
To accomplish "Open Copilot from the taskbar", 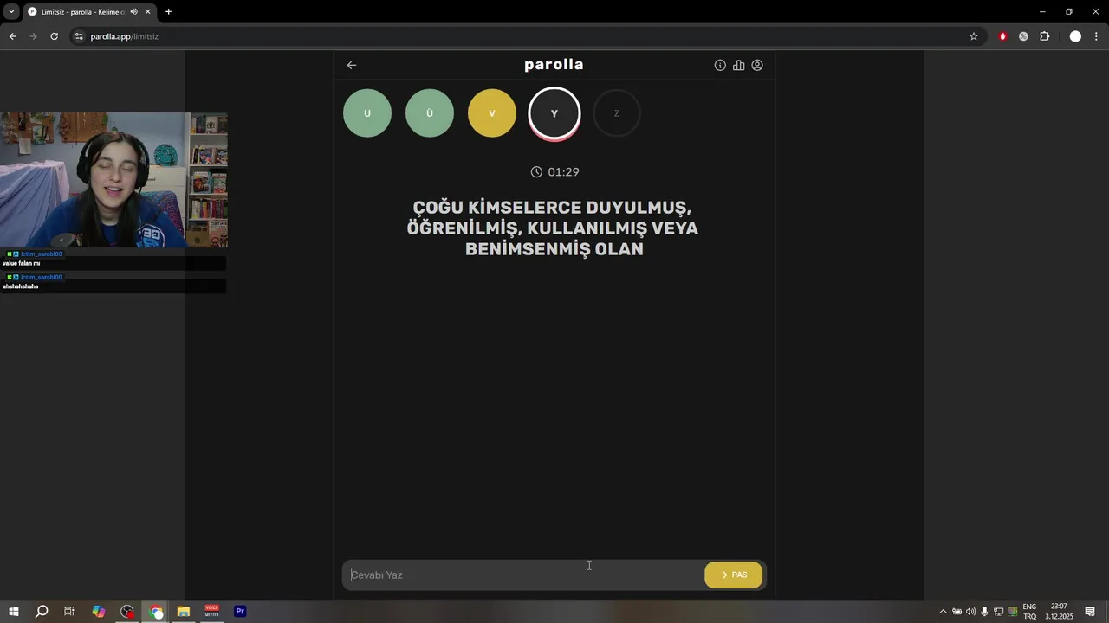I will tap(99, 612).
